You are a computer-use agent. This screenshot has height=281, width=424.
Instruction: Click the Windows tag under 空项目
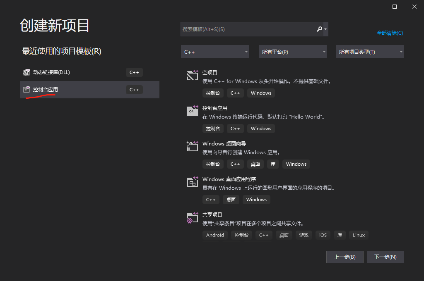click(261, 93)
